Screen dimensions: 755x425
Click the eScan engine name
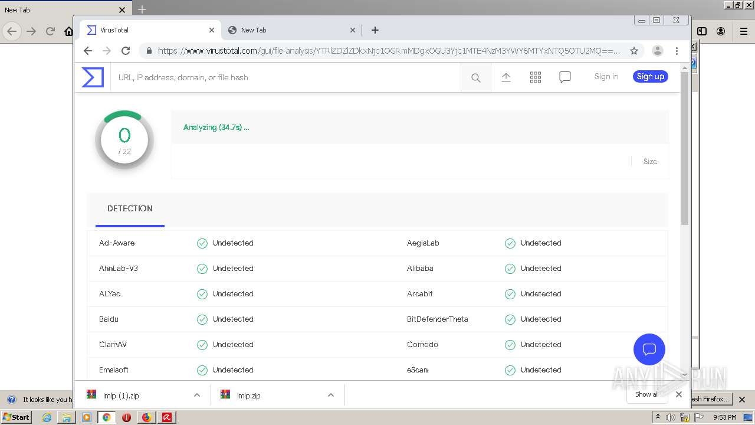(418, 370)
